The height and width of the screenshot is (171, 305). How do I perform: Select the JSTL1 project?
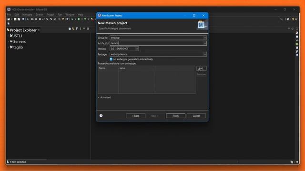tap(18, 36)
